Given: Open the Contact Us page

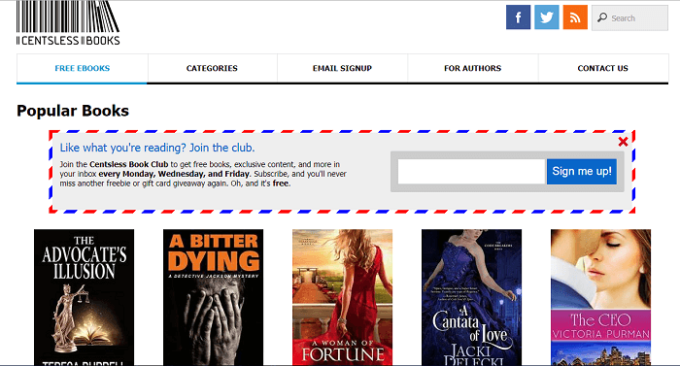Looking at the screenshot, I should [x=603, y=69].
